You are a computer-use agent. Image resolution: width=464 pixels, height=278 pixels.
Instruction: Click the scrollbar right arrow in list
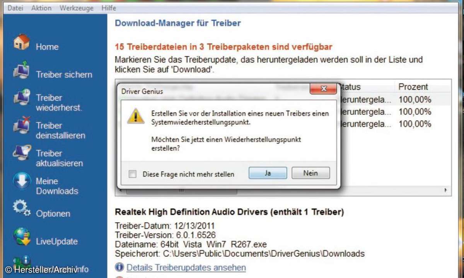click(x=446, y=190)
